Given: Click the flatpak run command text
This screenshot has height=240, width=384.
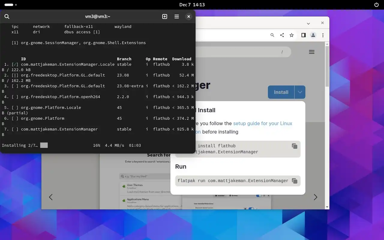Looking at the screenshot, I should 233,181.
